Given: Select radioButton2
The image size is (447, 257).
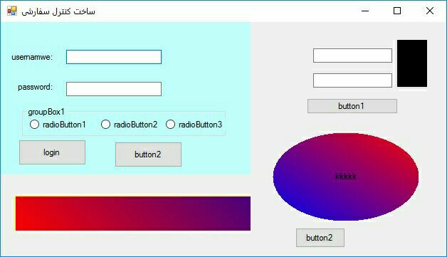Looking at the screenshot, I should coord(129,125).
